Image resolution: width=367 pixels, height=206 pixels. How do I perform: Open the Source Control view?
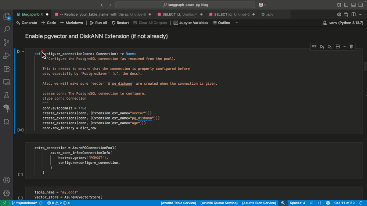point(7,42)
